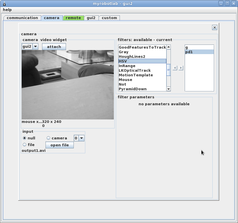Move filter left with left arrow button
This screenshot has height=223, width=238.
tap(175, 68)
